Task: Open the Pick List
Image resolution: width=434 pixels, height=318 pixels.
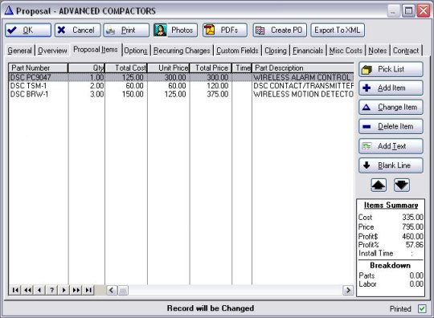Action: pos(391,69)
